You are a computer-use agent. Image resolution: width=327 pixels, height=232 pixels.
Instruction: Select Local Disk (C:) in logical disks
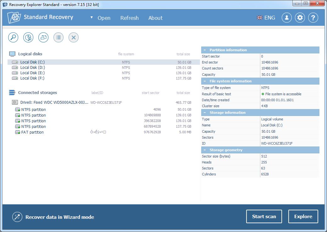coord(104,62)
